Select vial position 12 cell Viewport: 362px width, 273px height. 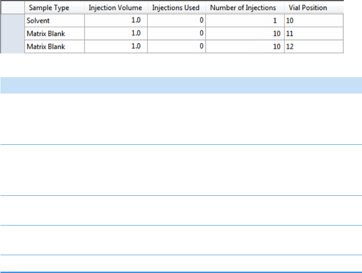(314, 47)
